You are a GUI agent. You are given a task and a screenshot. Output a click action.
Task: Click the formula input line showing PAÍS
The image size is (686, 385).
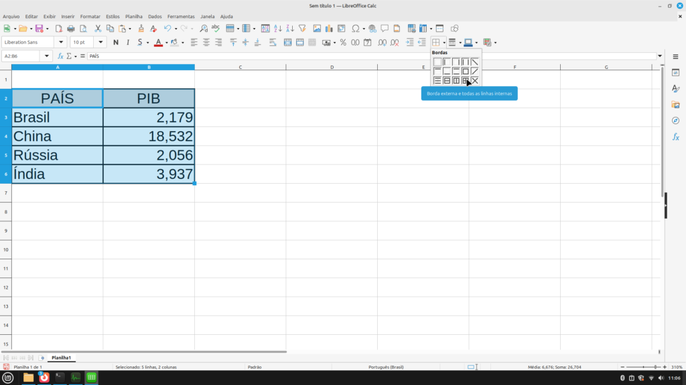point(368,56)
